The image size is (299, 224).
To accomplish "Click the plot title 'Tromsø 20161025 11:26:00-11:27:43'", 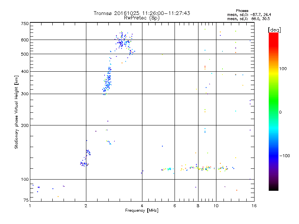I will click(142, 13).
